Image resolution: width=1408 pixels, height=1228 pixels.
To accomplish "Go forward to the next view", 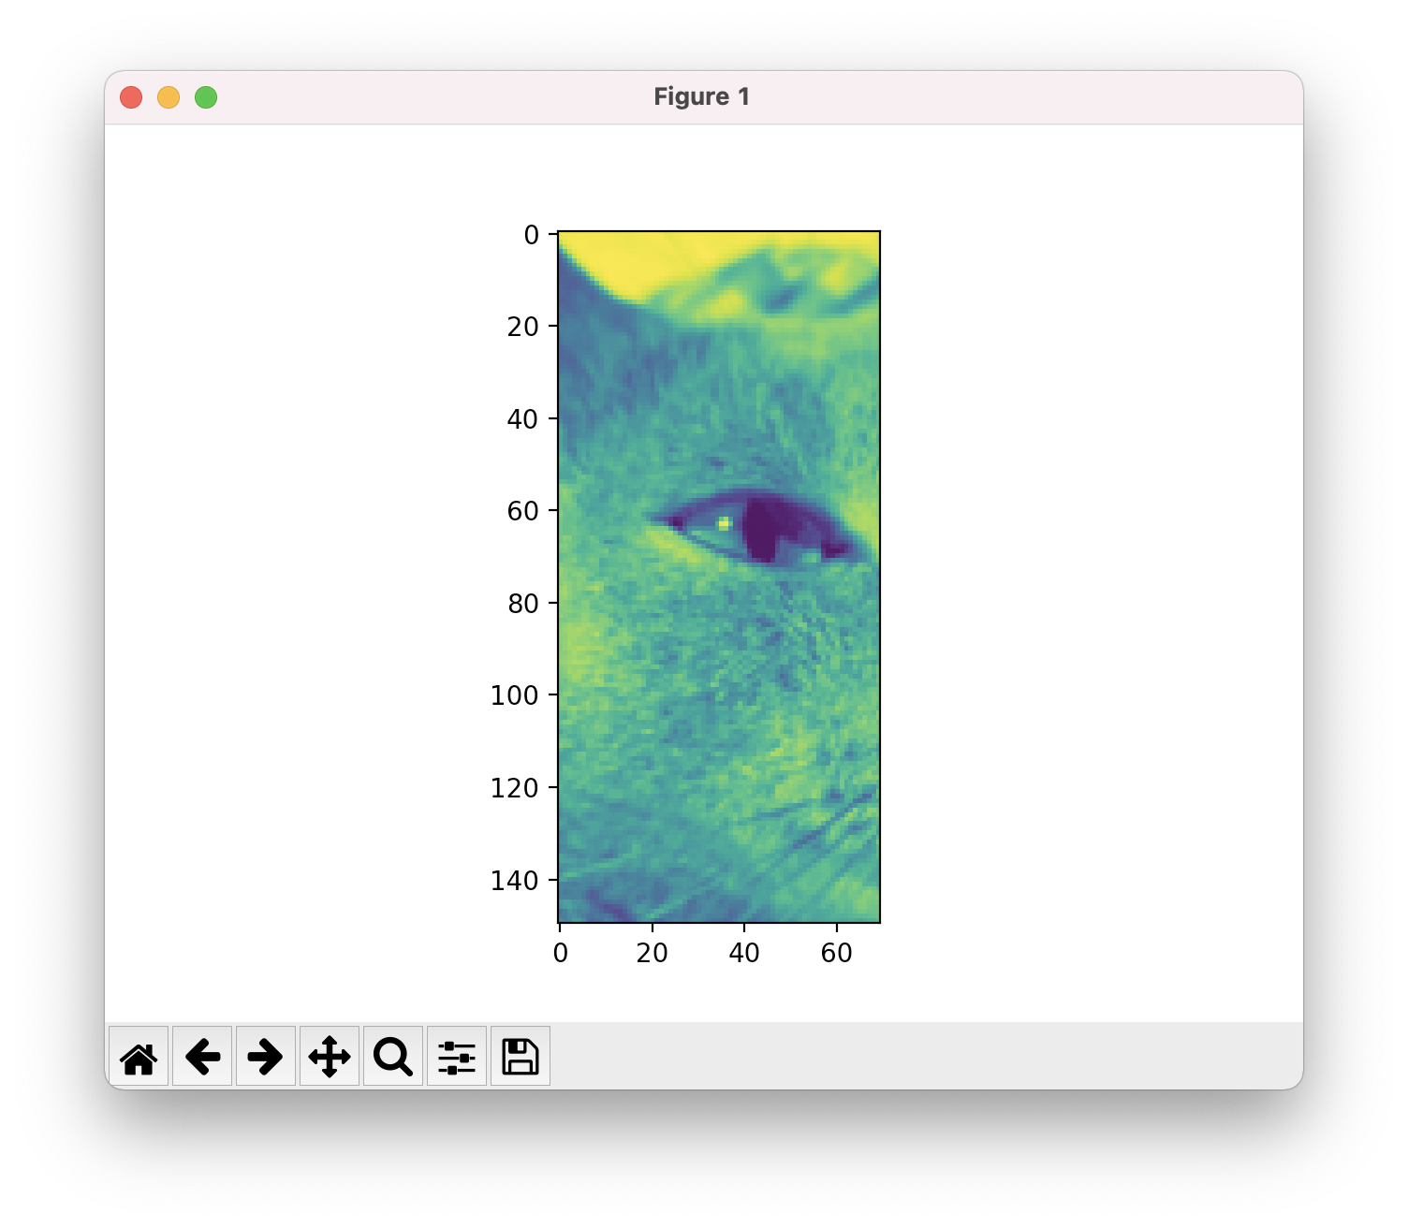I will 266,1057.
